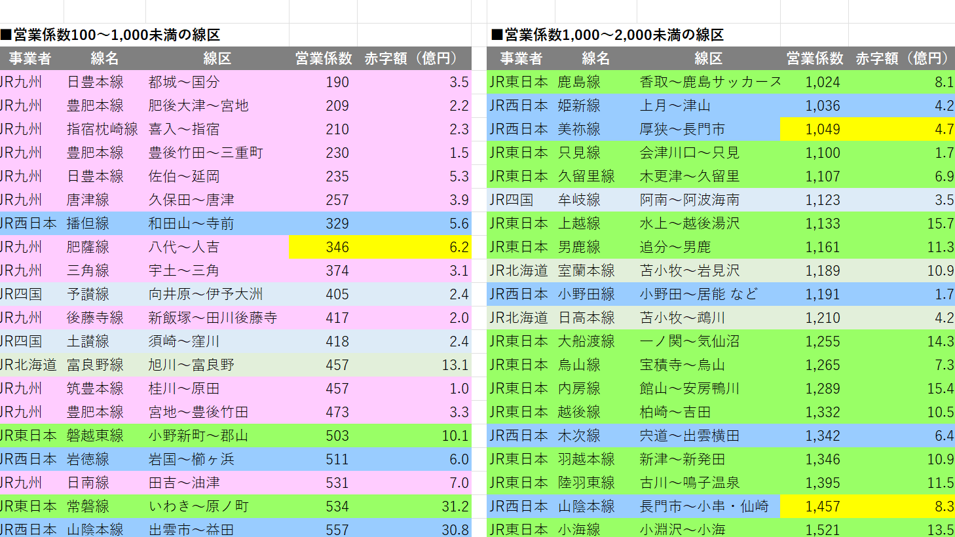Select the 営業係数 value 1,521
The image size is (955, 537).
[x=815, y=528]
